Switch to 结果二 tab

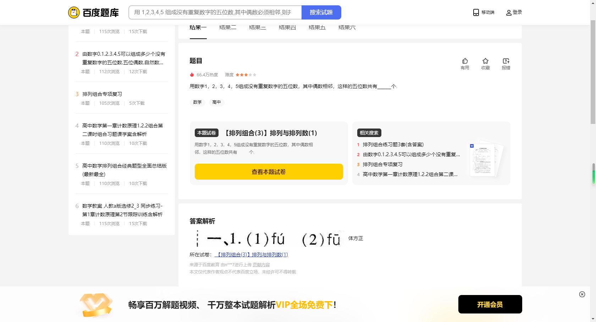[x=228, y=28]
